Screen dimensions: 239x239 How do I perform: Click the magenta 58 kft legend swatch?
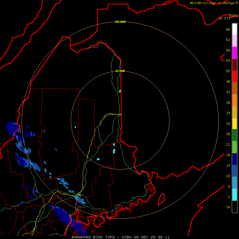click(x=234, y=53)
